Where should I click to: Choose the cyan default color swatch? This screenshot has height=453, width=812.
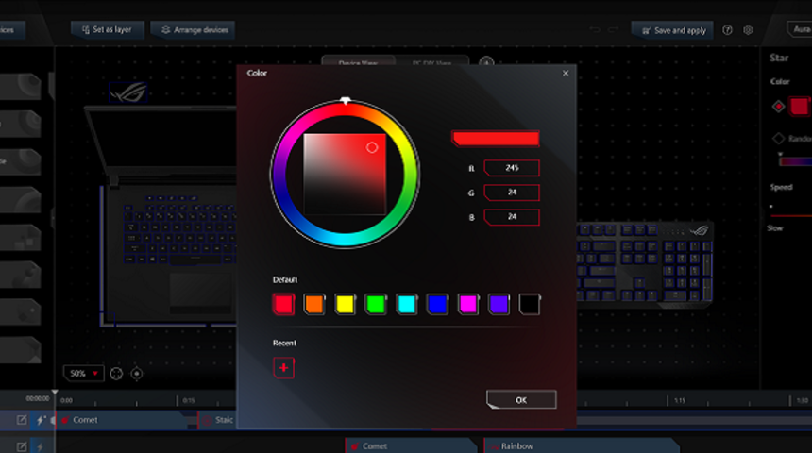[x=406, y=304]
